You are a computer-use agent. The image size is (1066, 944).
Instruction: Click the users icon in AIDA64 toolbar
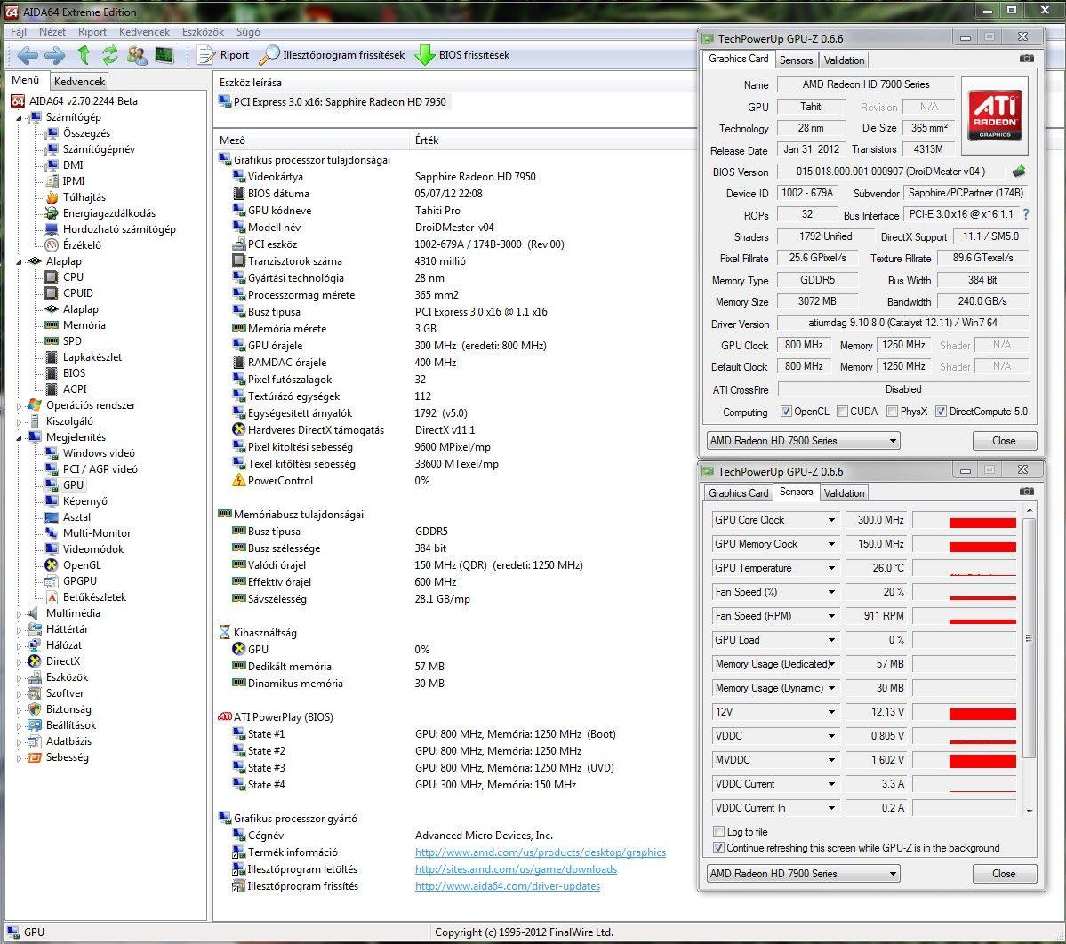137,55
